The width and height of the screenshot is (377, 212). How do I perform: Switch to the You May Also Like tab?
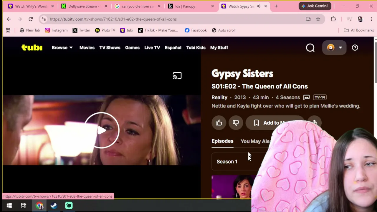(256, 141)
